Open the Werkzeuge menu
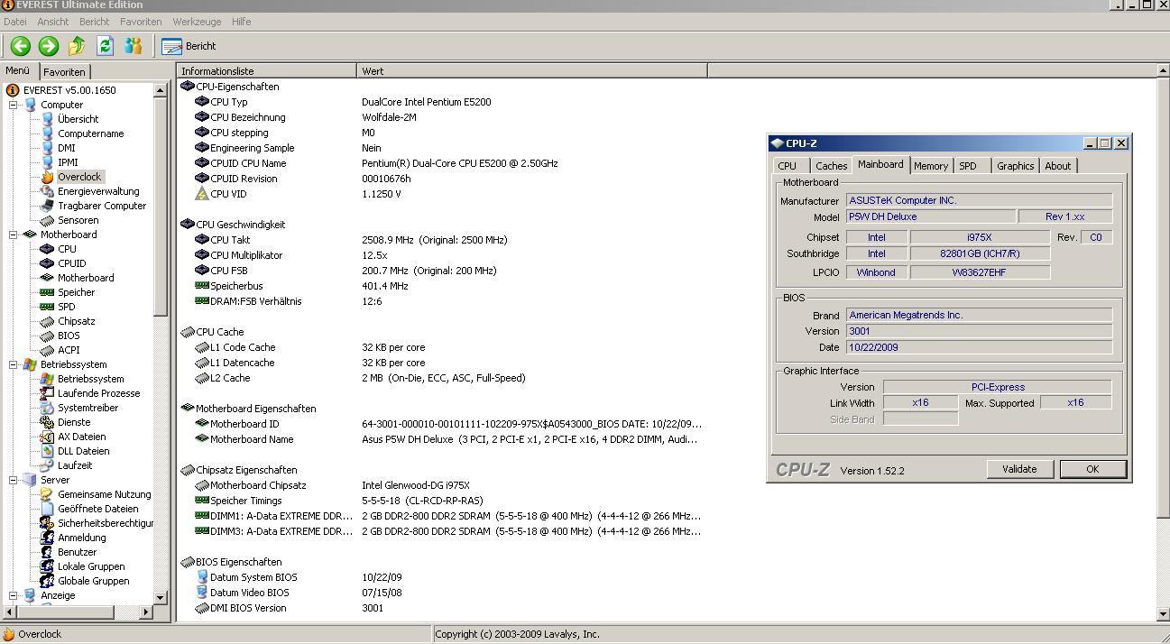This screenshot has height=644, width=1170. pyautogui.click(x=197, y=22)
